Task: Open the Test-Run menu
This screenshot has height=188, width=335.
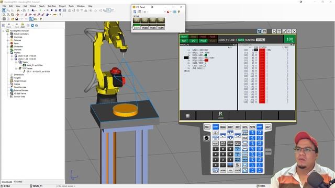Action: click(x=52, y=6)
